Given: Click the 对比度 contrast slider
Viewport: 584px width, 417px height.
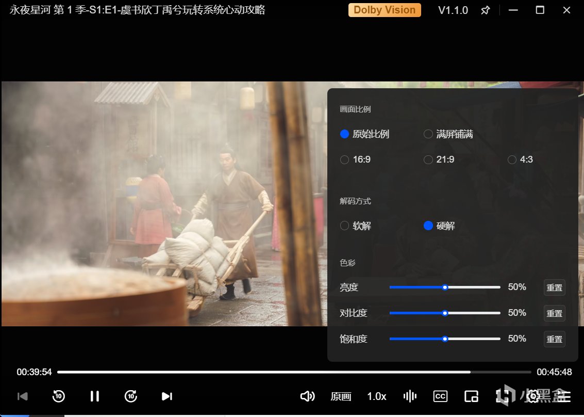Looking at the screenshot, I should [445, 313].
